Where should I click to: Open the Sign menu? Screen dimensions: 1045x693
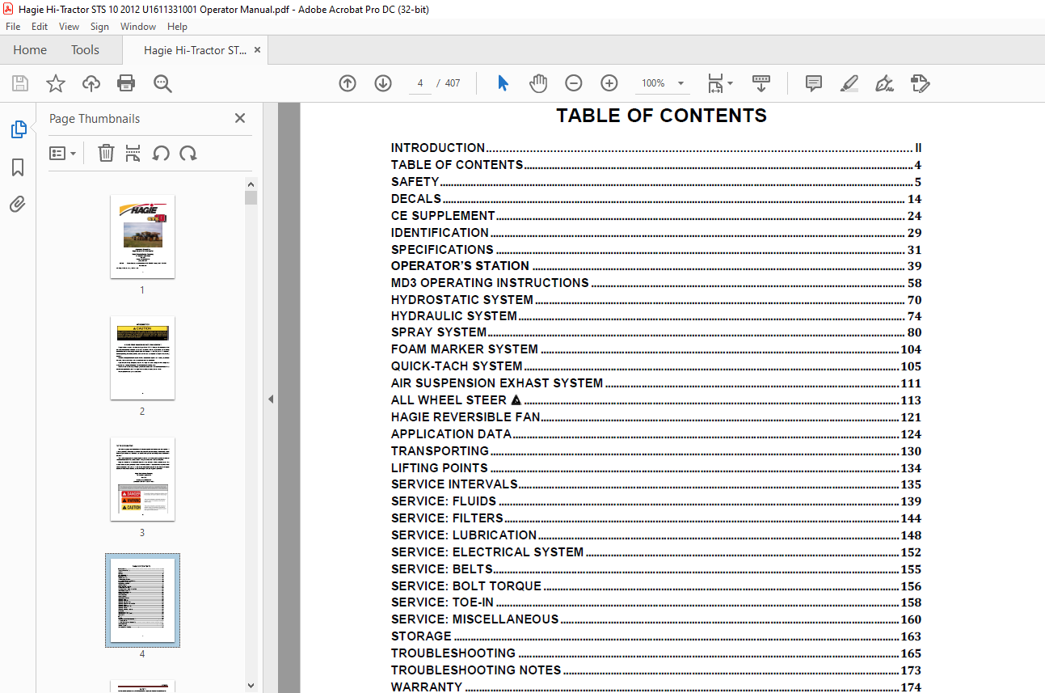99,27
